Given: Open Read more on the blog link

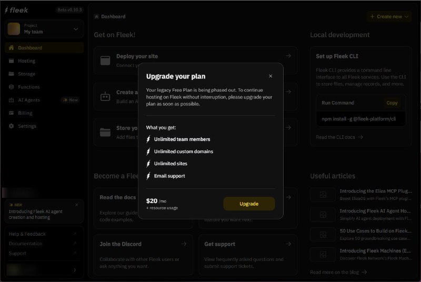Looking at the screenshot, I should [x=338, y=272].
